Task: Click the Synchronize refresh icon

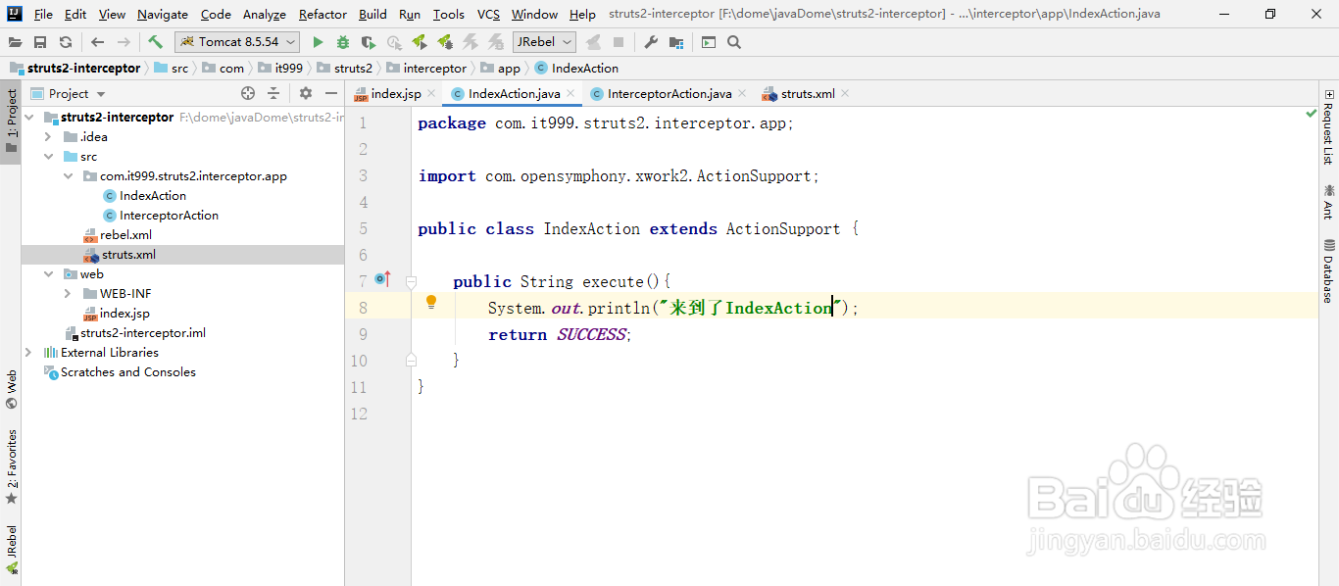Action: click(66, 42)
